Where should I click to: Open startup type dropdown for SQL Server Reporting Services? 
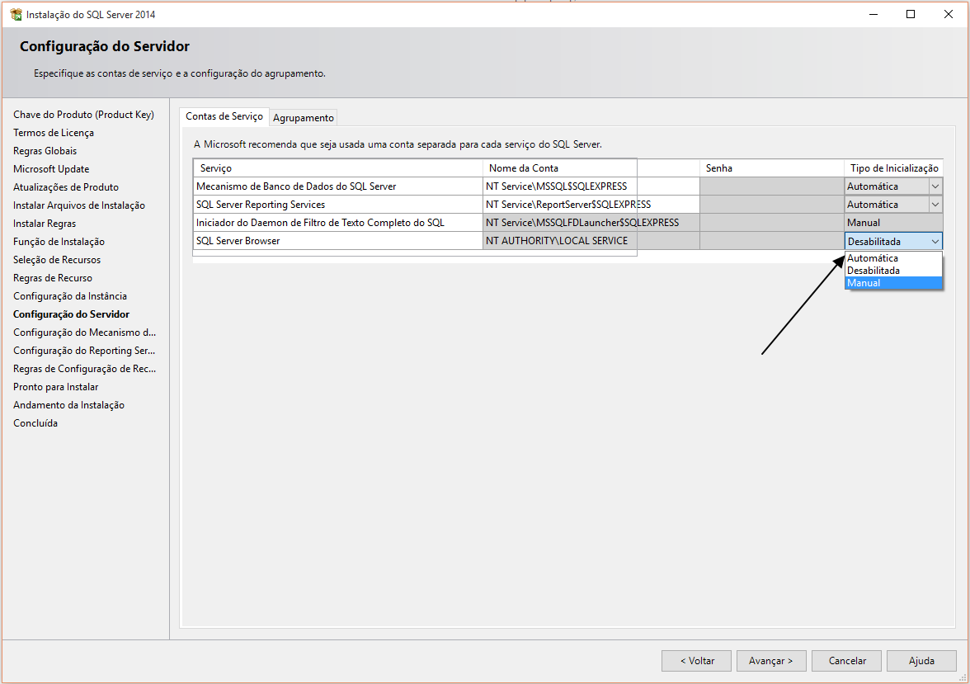coord(935,205)
